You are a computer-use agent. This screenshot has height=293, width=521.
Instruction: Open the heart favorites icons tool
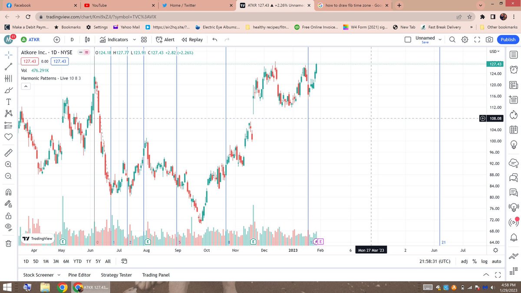click(8, 137)
